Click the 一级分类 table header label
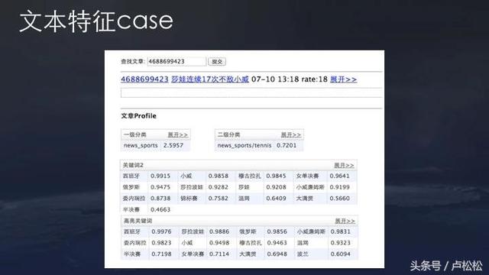Viewport: 489px width, 275px height. point(134,134)
